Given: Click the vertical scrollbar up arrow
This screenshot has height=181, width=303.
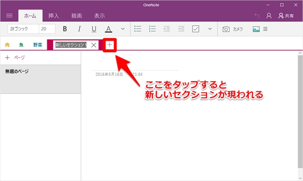Looking at the screenshot, I should (x=300, y=53).
